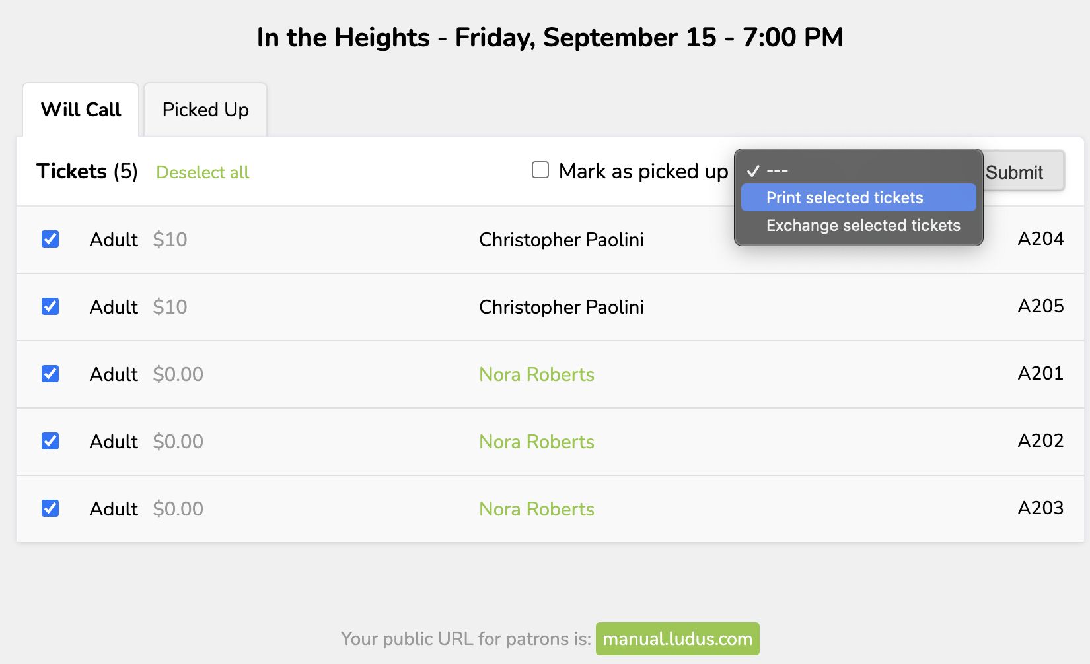This screenshot has height=664, width=1090.
Task: Choose Exchange selected tickets option
Action: pyautogui.click(x=863, y=226)
